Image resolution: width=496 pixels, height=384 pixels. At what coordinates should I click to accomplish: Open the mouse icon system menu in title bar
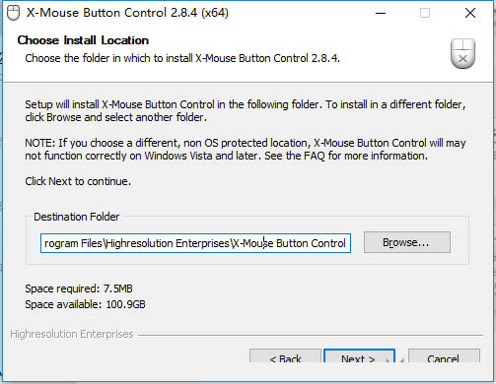[x=13, y=13]
